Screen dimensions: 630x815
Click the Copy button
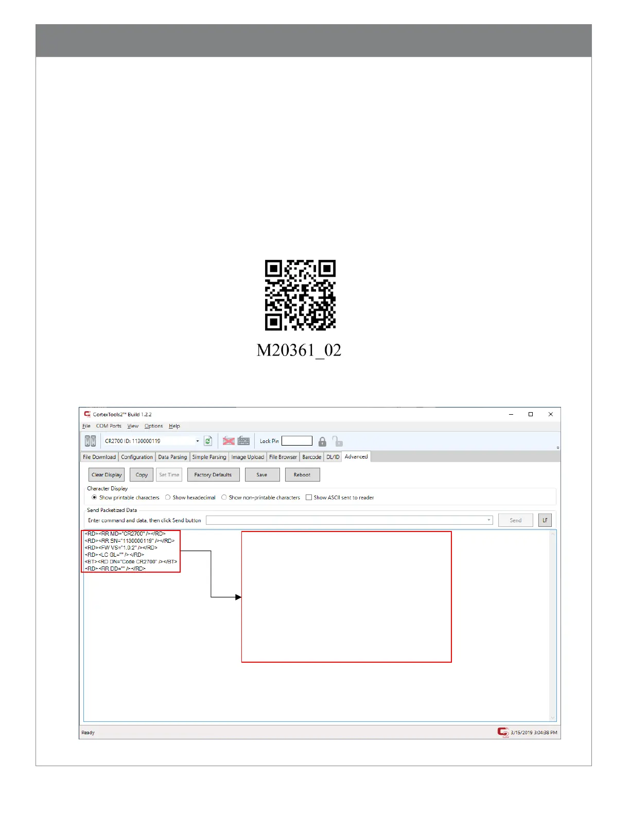[142, 475]
